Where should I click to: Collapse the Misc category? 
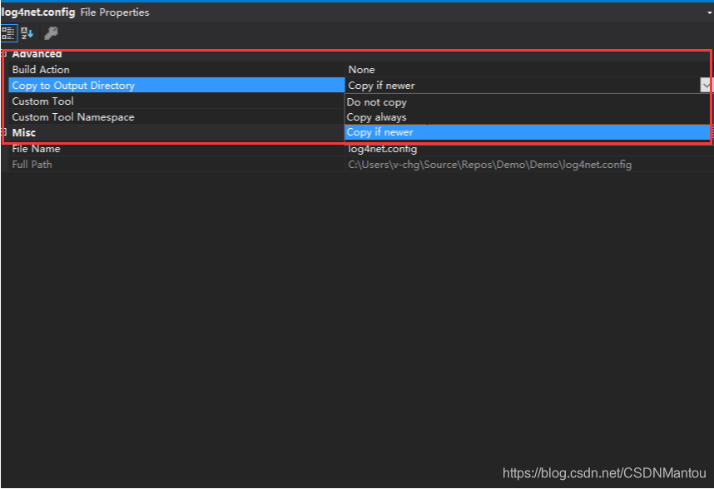tap(5, 132)
